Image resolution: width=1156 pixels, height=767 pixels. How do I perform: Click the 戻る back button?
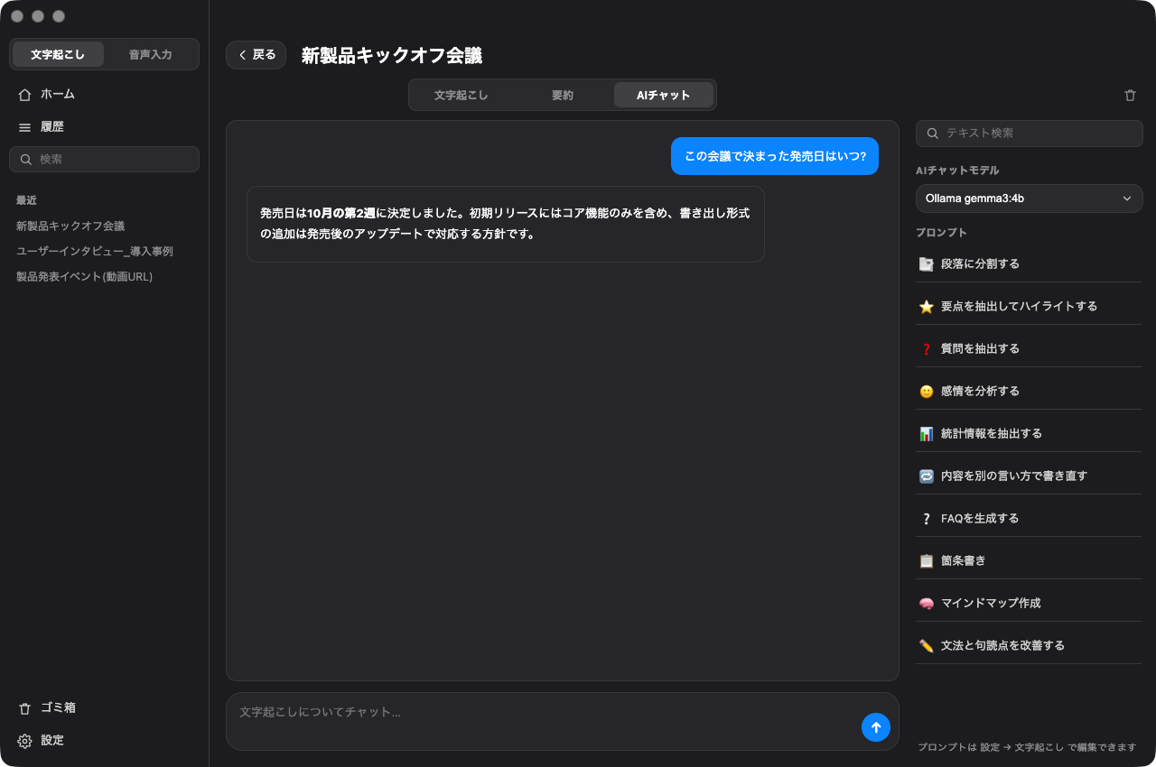(x=256, y=55)
